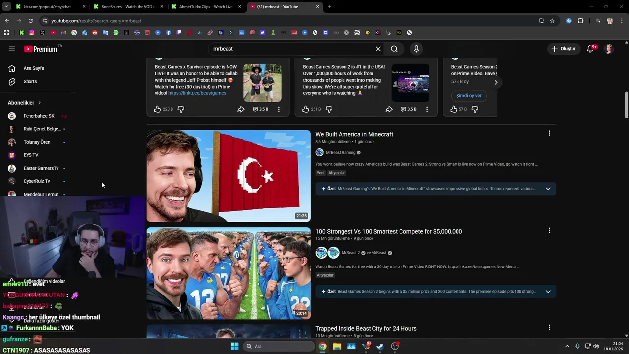
Task: Click the Şimdi oy ver button
Action: [469, 96]
